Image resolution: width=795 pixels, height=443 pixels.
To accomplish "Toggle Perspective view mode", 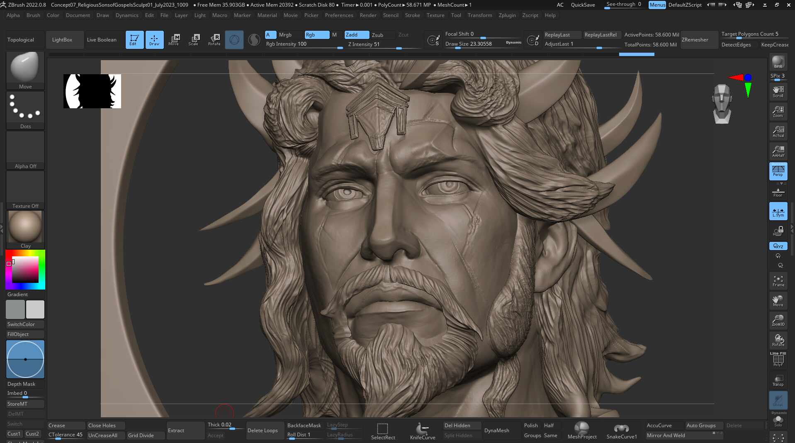I will click(778, 171).
